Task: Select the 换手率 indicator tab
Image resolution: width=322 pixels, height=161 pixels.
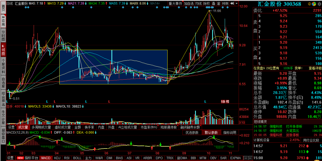Action: [89, 127]
